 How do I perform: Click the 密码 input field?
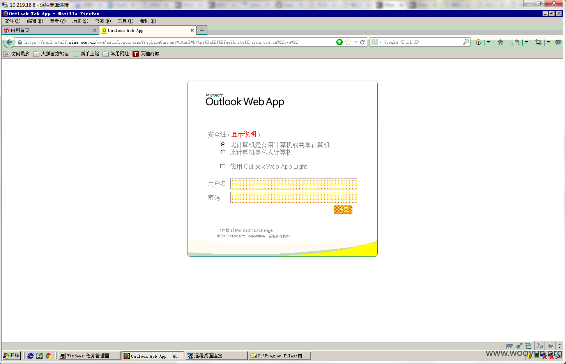click(x=294, y=198)
